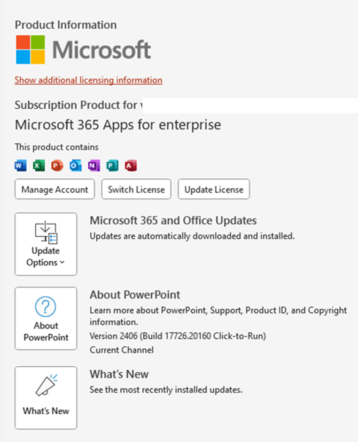358x442 pixels.
Task: Click the OneNote app icon
Action: click(x=94, y=166)
